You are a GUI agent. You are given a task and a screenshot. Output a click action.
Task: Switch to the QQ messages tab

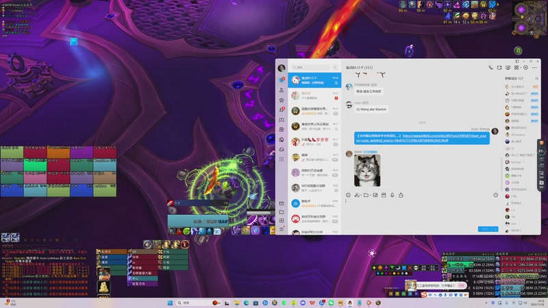282,80
